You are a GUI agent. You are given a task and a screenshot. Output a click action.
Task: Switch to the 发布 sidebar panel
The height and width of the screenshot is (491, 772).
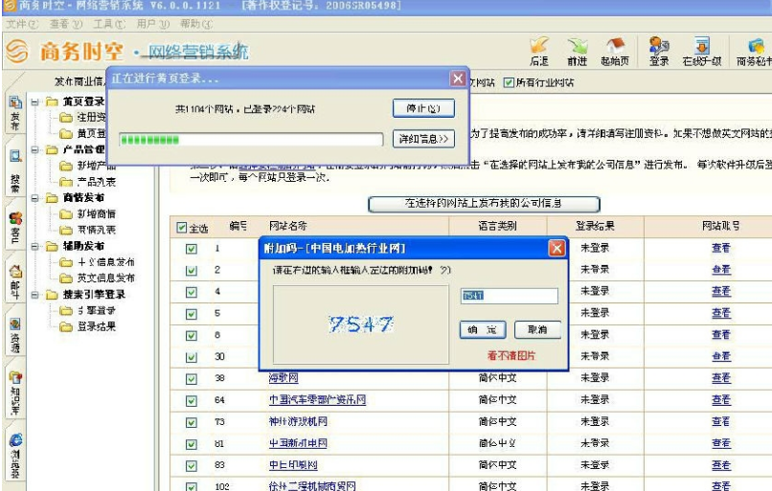[15, 114]
